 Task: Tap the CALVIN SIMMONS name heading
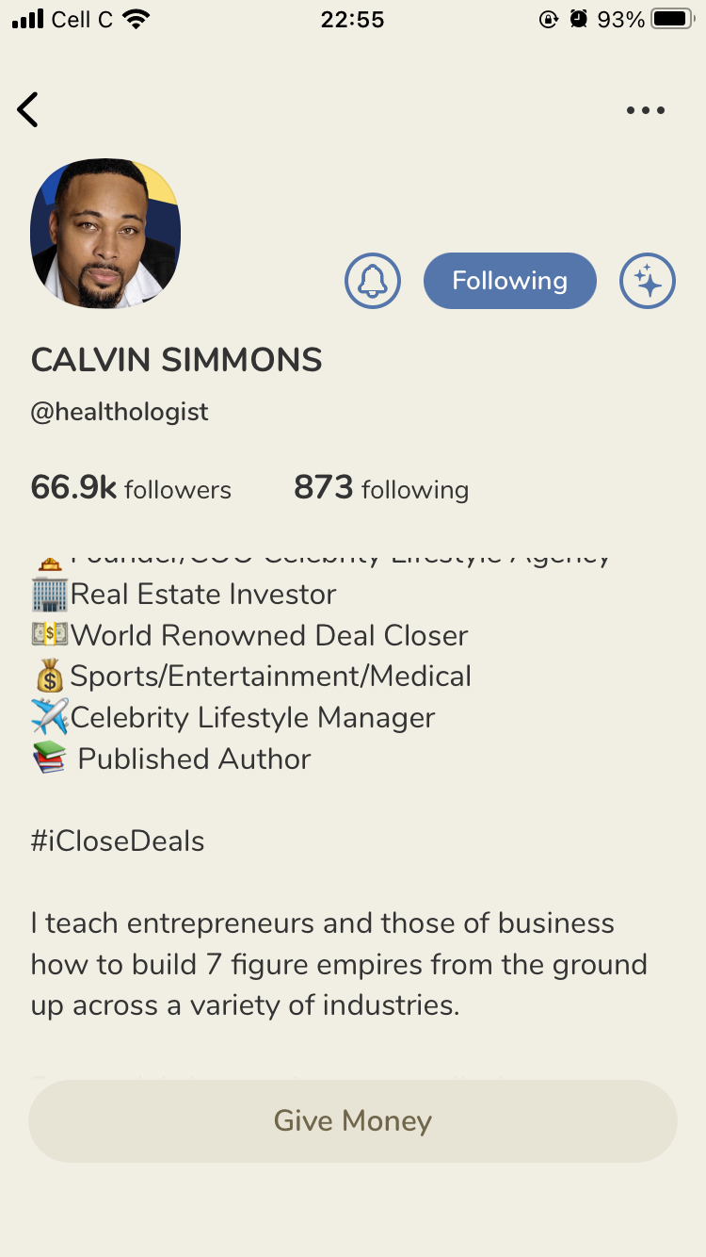[177, 360]
